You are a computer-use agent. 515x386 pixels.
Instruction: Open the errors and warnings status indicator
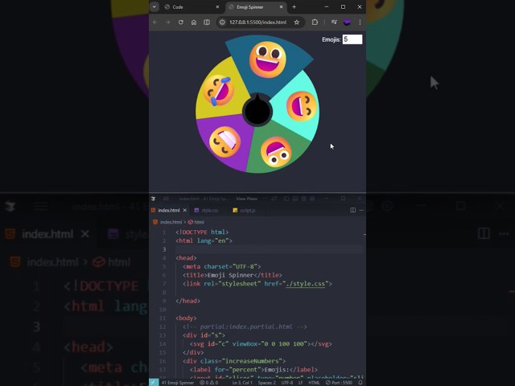209,383
